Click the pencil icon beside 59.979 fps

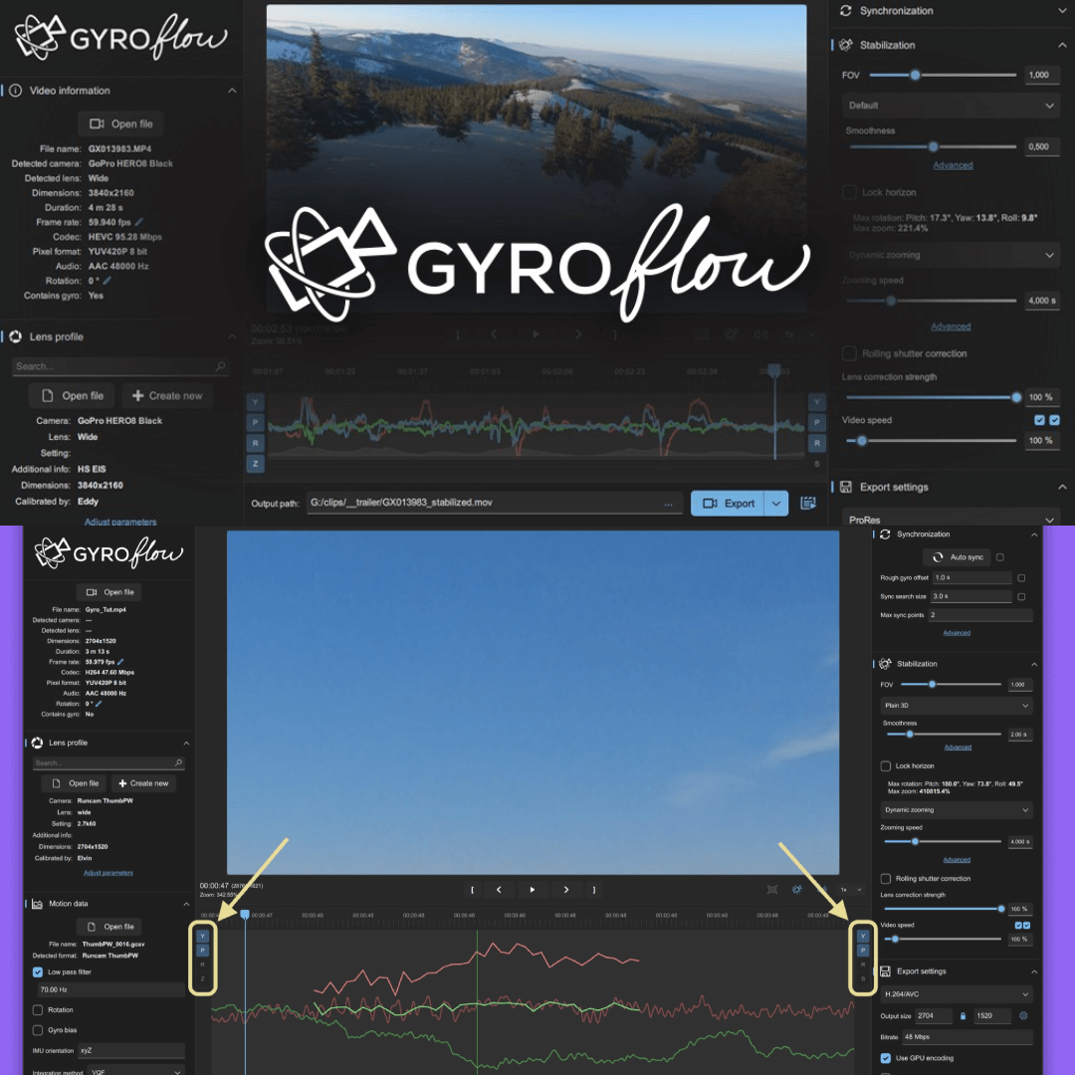(x=121, y=662)
